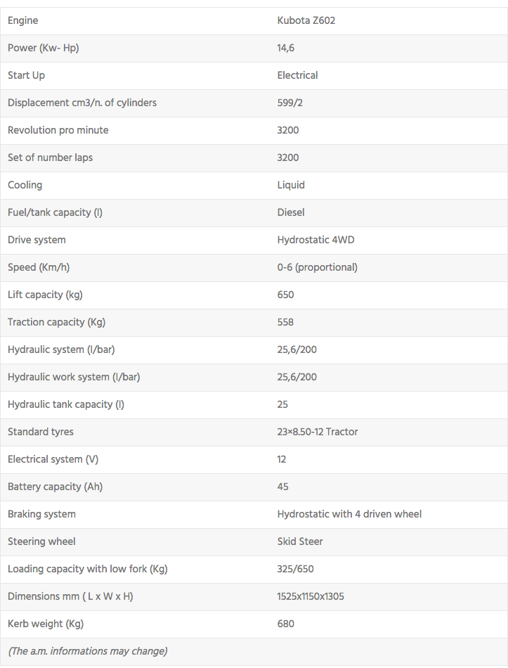The height and width of the screenshot is (668, 508).
Task: Select the Battery capacity (Ah) label
Action: coord(55,487)
